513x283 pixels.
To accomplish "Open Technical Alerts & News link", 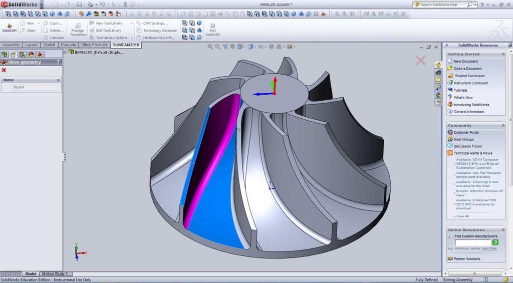I will pos(473,153).
